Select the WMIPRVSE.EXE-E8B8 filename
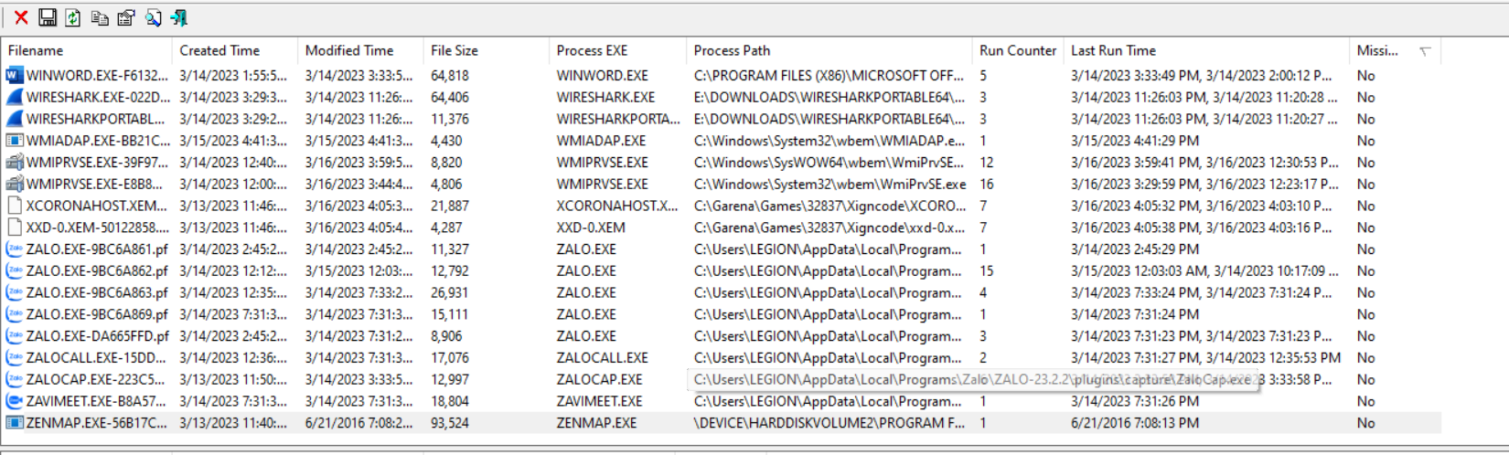1509x455 pixels. pos(96,185)
